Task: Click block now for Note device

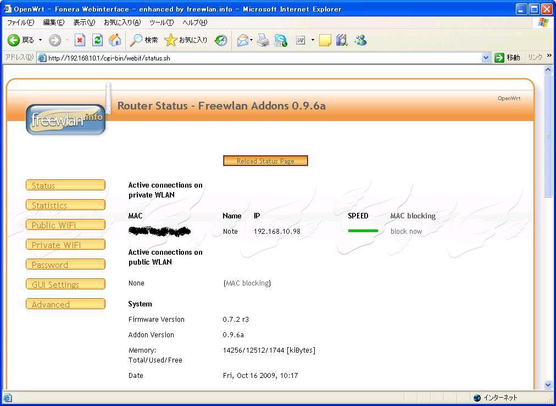Action: [406, 231]
